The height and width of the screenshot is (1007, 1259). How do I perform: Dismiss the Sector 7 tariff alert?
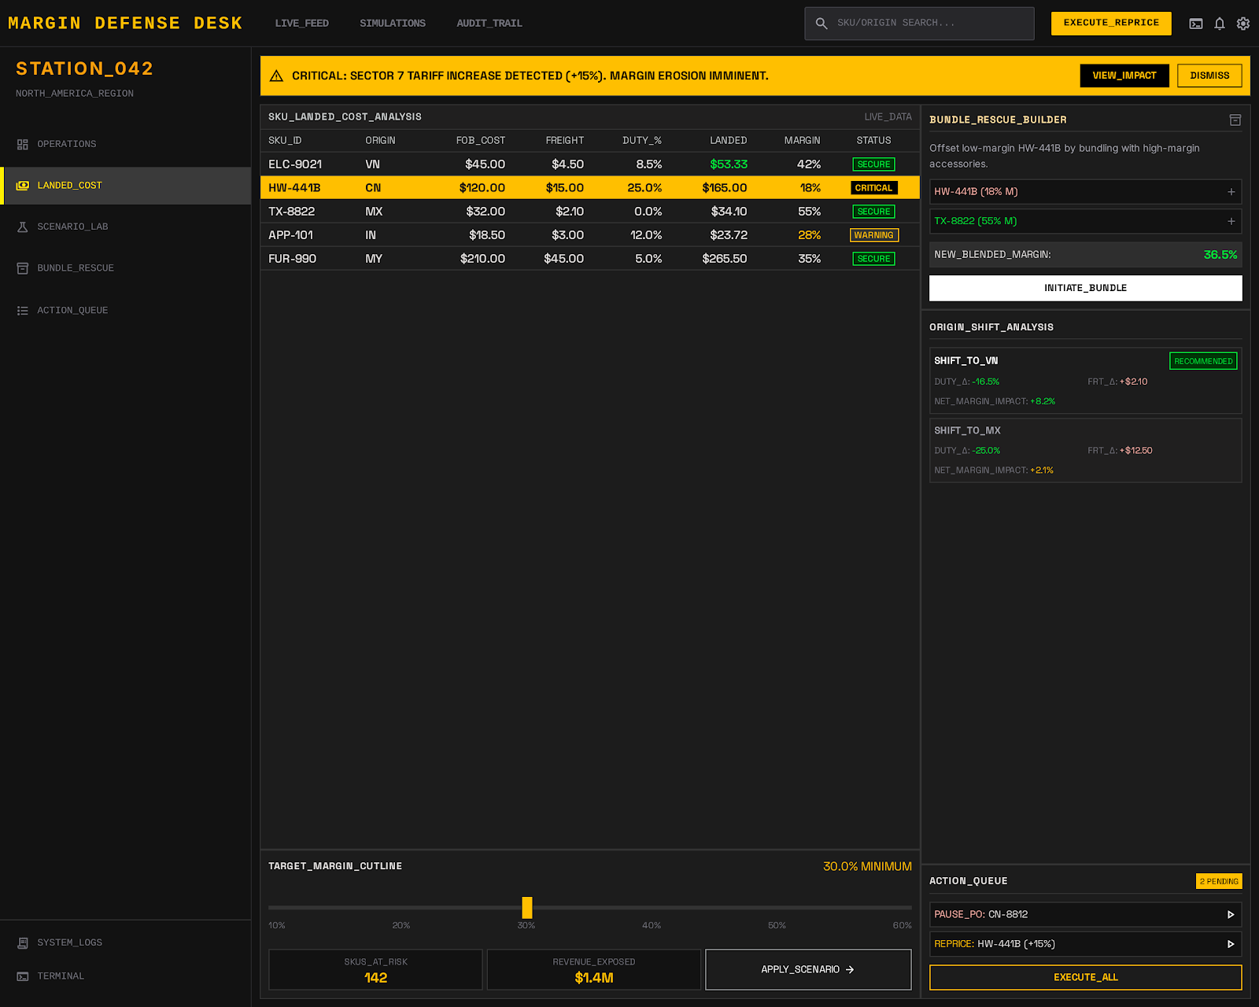1209,76
